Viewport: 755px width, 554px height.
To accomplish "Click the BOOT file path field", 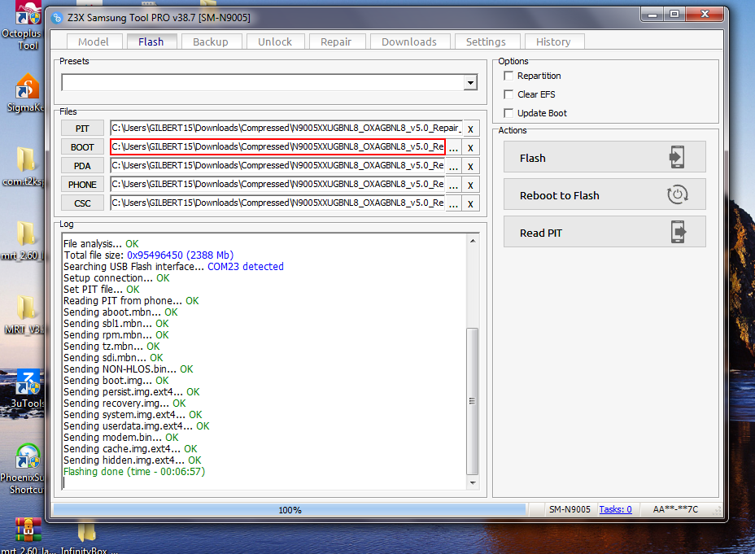I will click(x=277, y=146).
